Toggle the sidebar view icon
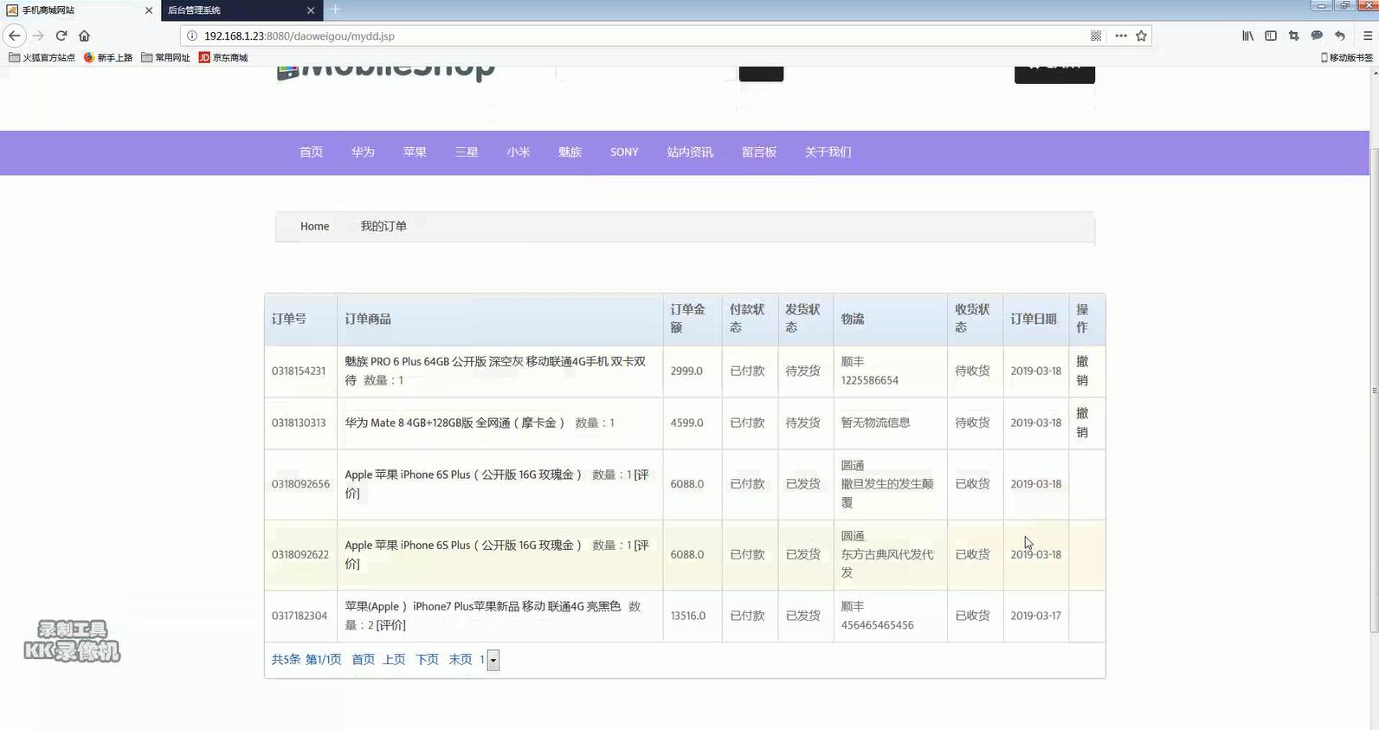 click(x=1271, y=36)
